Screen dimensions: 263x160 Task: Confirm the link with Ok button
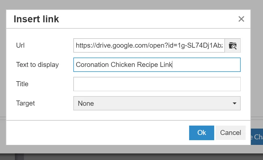(202, 133)
